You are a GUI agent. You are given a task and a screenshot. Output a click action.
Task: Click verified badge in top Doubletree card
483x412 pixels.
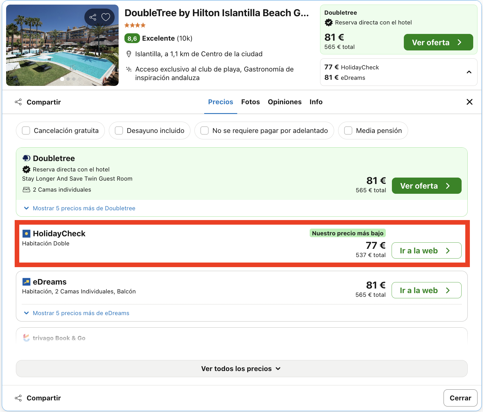click(x=329, y=22)
